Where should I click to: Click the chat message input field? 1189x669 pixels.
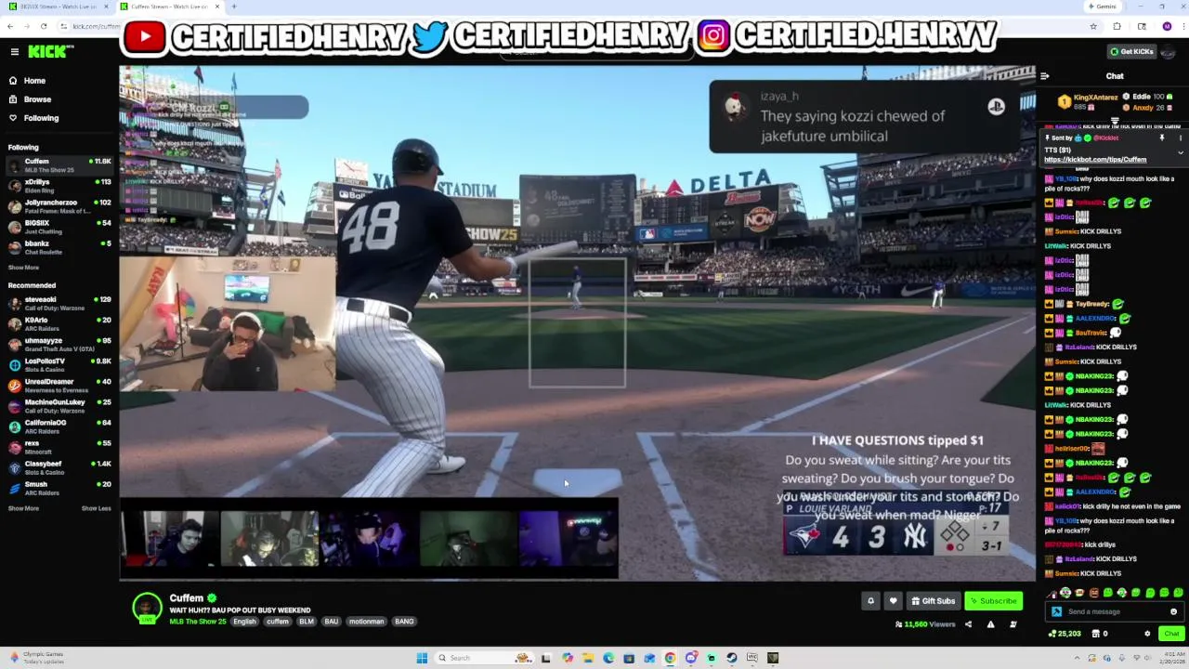[x=1115, y=611]
